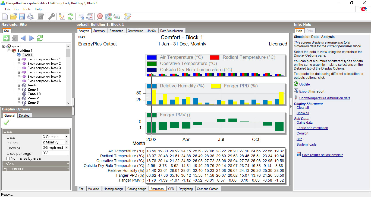
Task: Click the green arrow in Navigate panel
Action: pos(6,38)
